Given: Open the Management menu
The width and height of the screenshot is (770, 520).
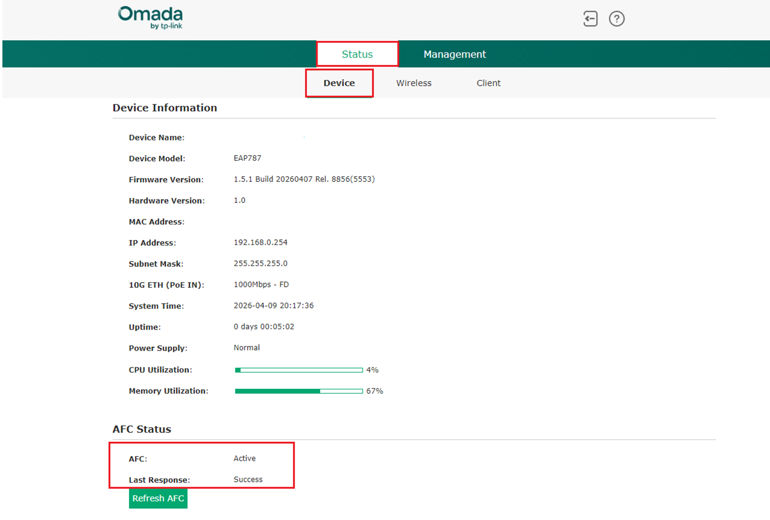Looking at the screenshot, I should click(454, 54).
